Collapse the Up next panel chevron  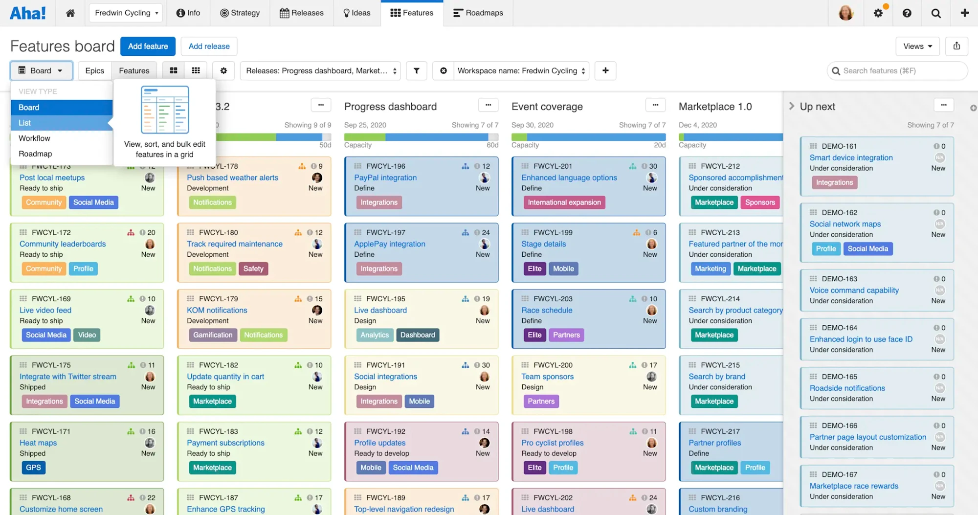point(792,106)
